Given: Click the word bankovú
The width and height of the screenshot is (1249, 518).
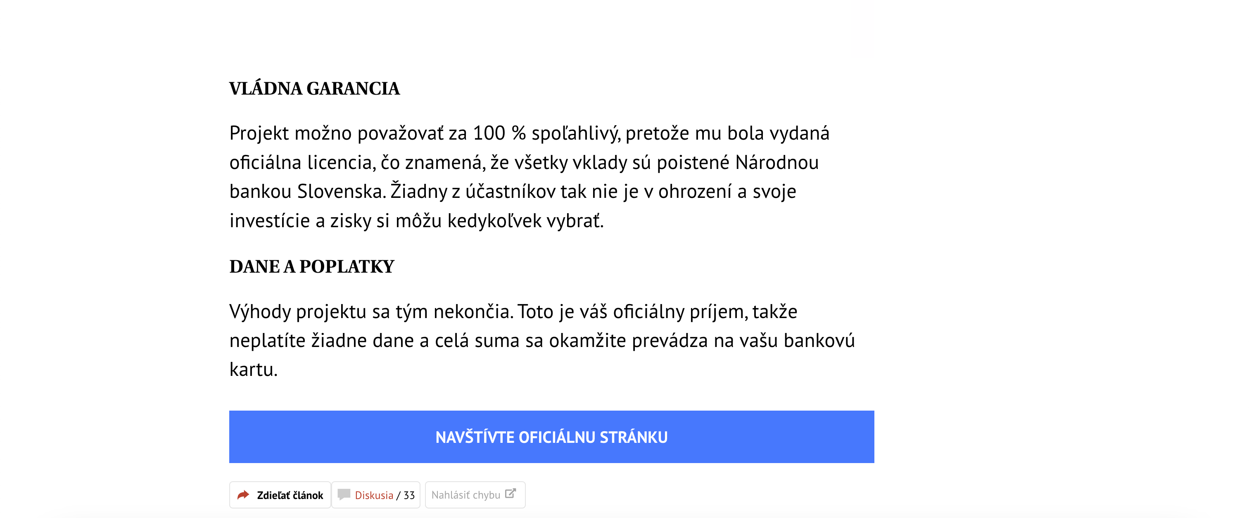Looking at the screenshot, I should click(x=819, y=340).
